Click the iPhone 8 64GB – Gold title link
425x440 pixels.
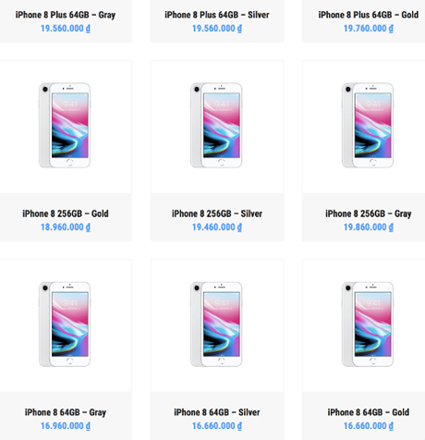tap(369, 412)
